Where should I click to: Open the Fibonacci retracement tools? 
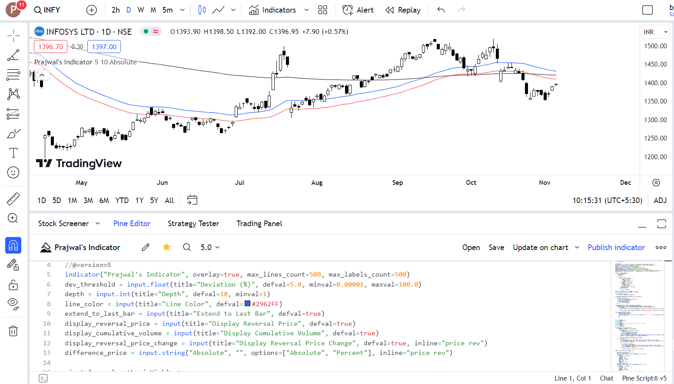(13, 75)
